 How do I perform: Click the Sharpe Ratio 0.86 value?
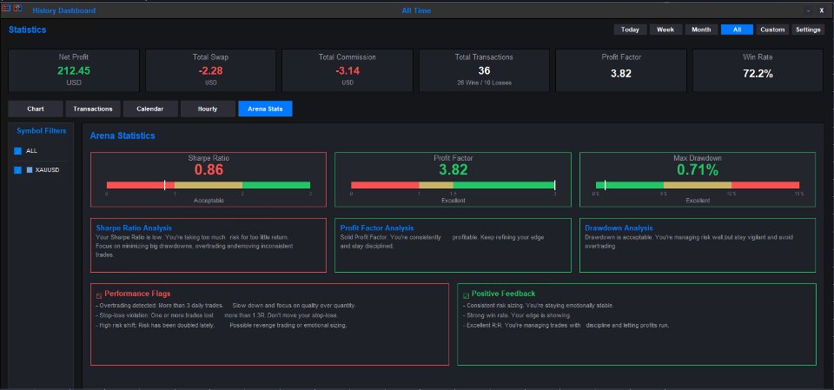208,169
